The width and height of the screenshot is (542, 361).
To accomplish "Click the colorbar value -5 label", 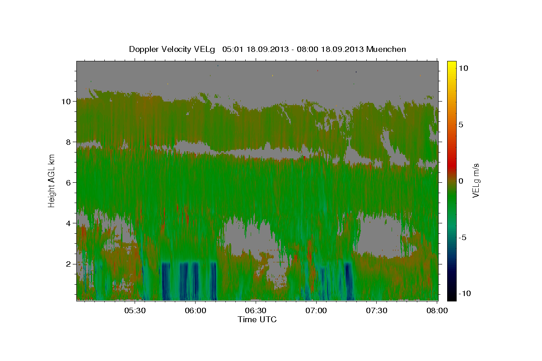I will point(463,237).
